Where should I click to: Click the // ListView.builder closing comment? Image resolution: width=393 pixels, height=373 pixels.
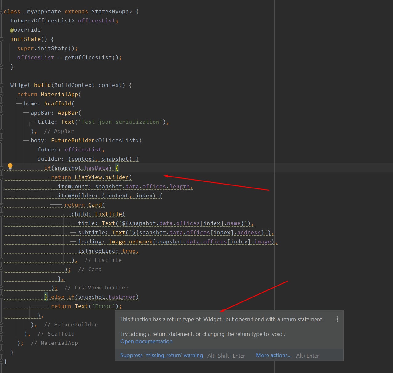(x=96, y=288)
